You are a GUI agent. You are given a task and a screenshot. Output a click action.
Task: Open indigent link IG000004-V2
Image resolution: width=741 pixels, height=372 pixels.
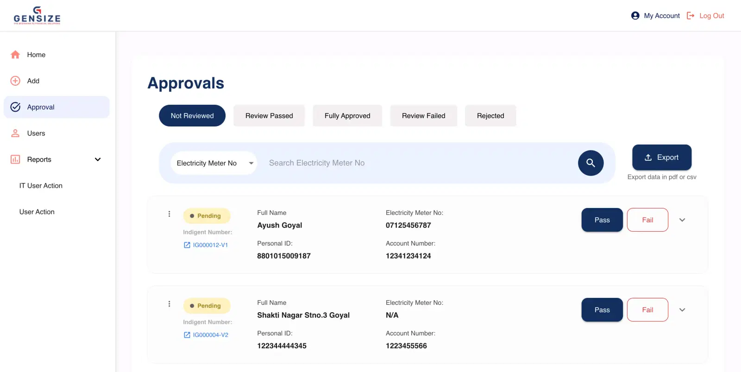[x=206, y=335]
